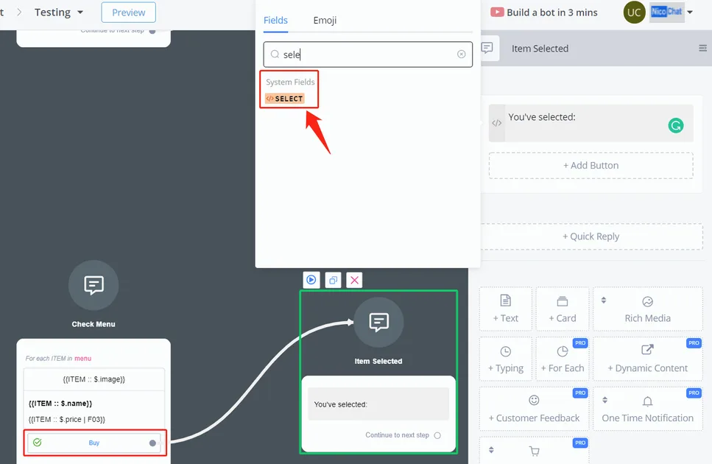Add a Typing element
Viewport: 712px width, 464px height.
505,359
